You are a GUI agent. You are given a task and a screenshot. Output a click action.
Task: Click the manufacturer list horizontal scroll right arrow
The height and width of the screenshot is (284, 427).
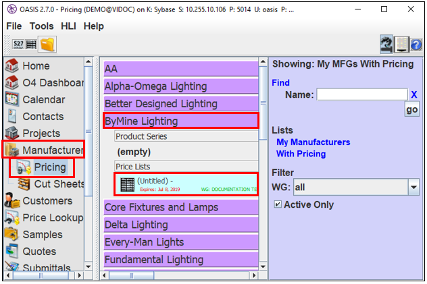(254, 275)
